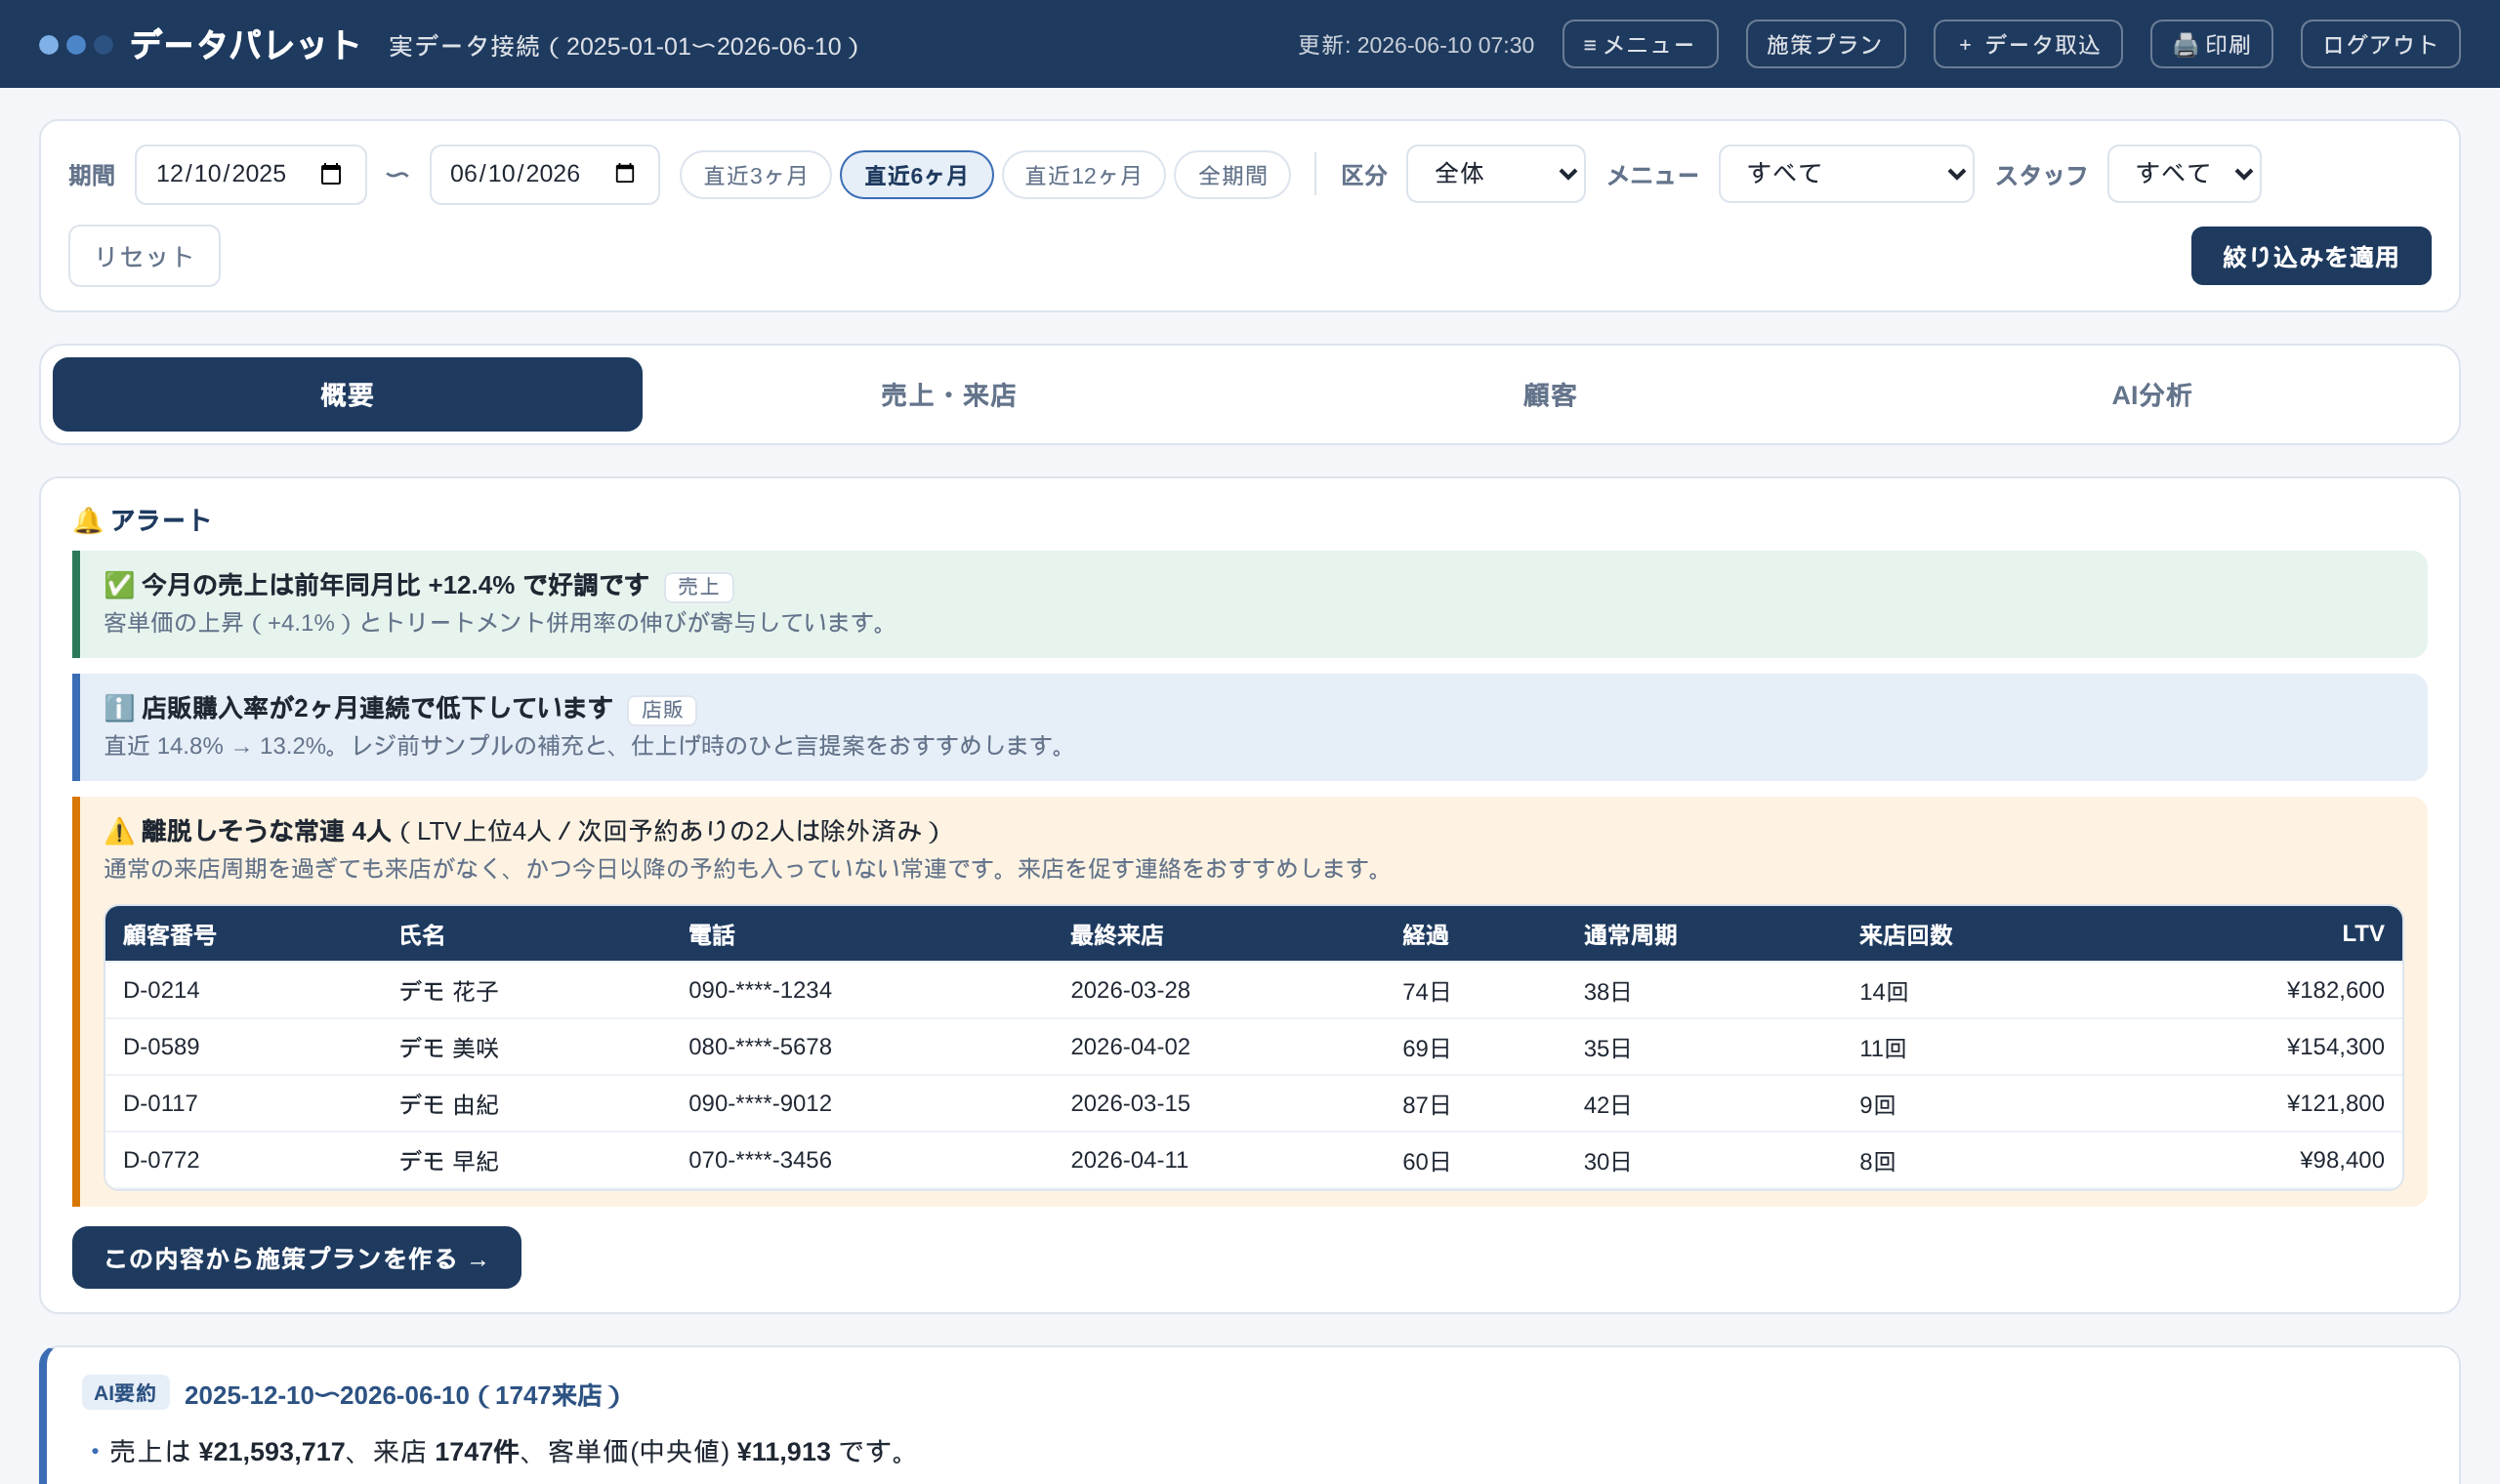Click last visit date 2026-03-15
Screen dimensions: 2500x1484
1130,1104
